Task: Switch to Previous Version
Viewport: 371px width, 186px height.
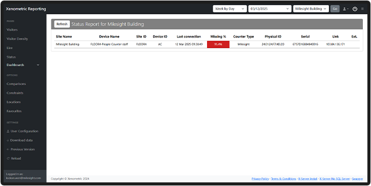Action: click(x=21, y=150)
